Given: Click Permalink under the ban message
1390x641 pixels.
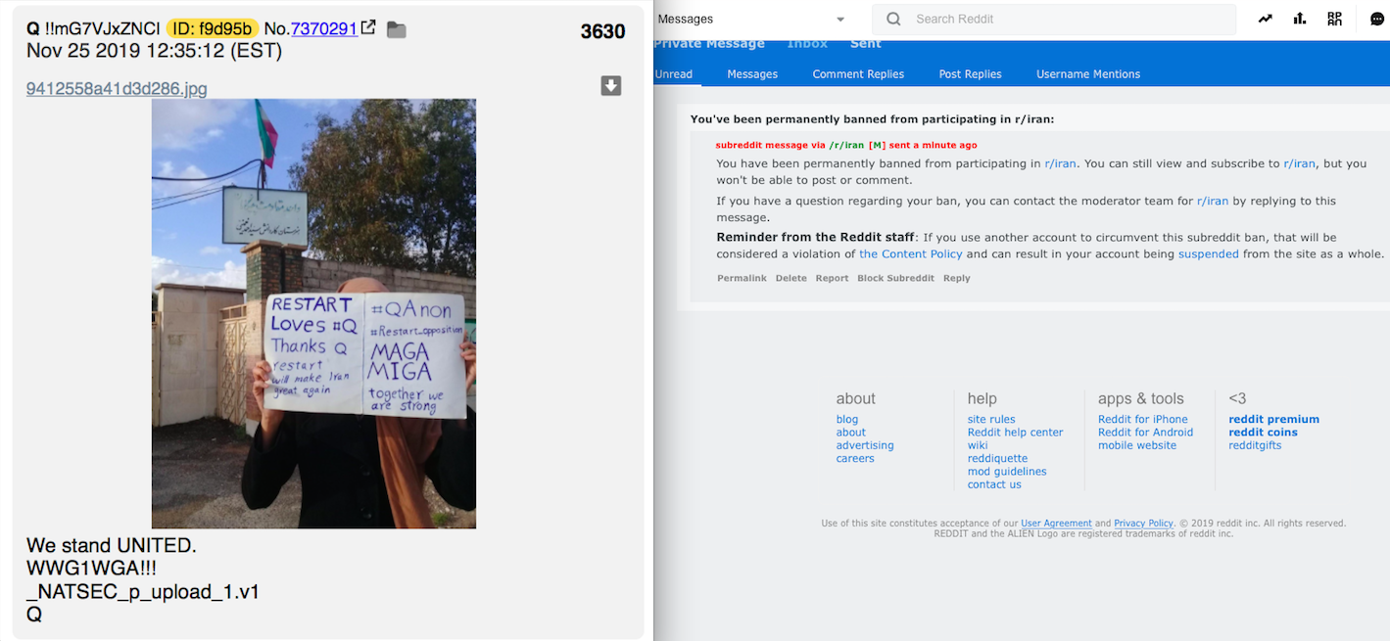Looking at the screenshot, I should pos(742,278).
